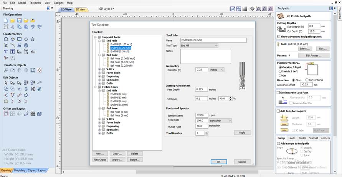Click the Create New File icon
The width and height of the screenshot is (342, 177).
(x=6, y=20)
